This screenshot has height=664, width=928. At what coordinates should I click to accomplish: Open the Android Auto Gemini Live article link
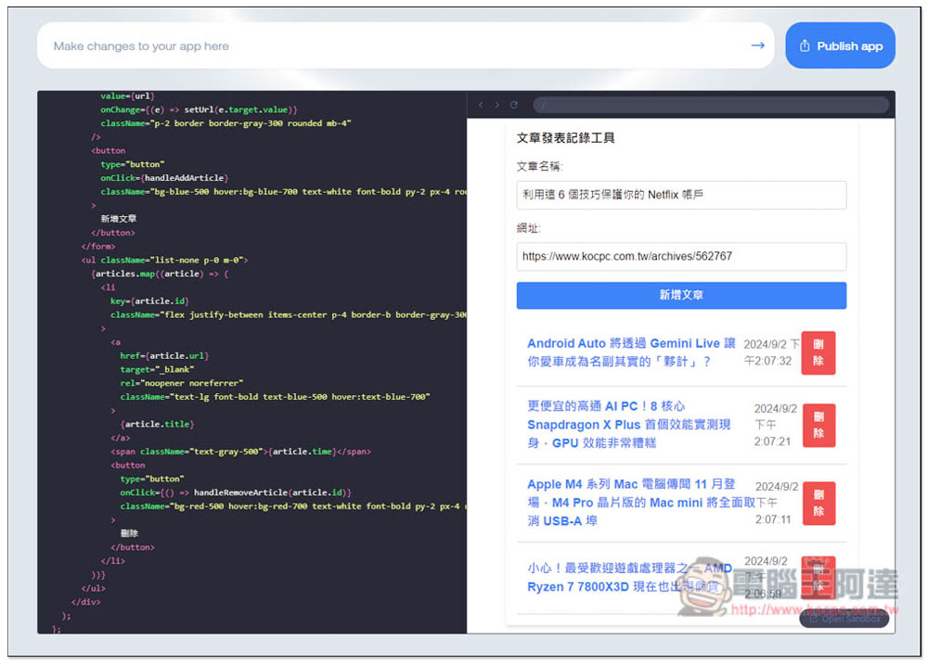631,352
